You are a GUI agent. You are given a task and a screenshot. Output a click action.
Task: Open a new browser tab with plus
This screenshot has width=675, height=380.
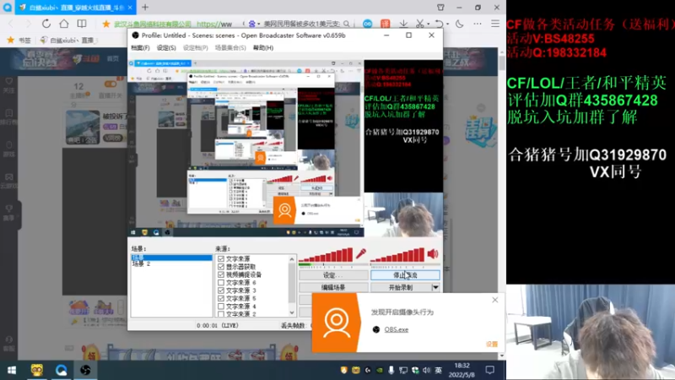click(x=145, y=8)
